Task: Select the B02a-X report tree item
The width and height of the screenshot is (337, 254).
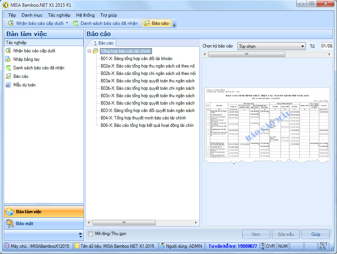Action: tap(148, 66)
